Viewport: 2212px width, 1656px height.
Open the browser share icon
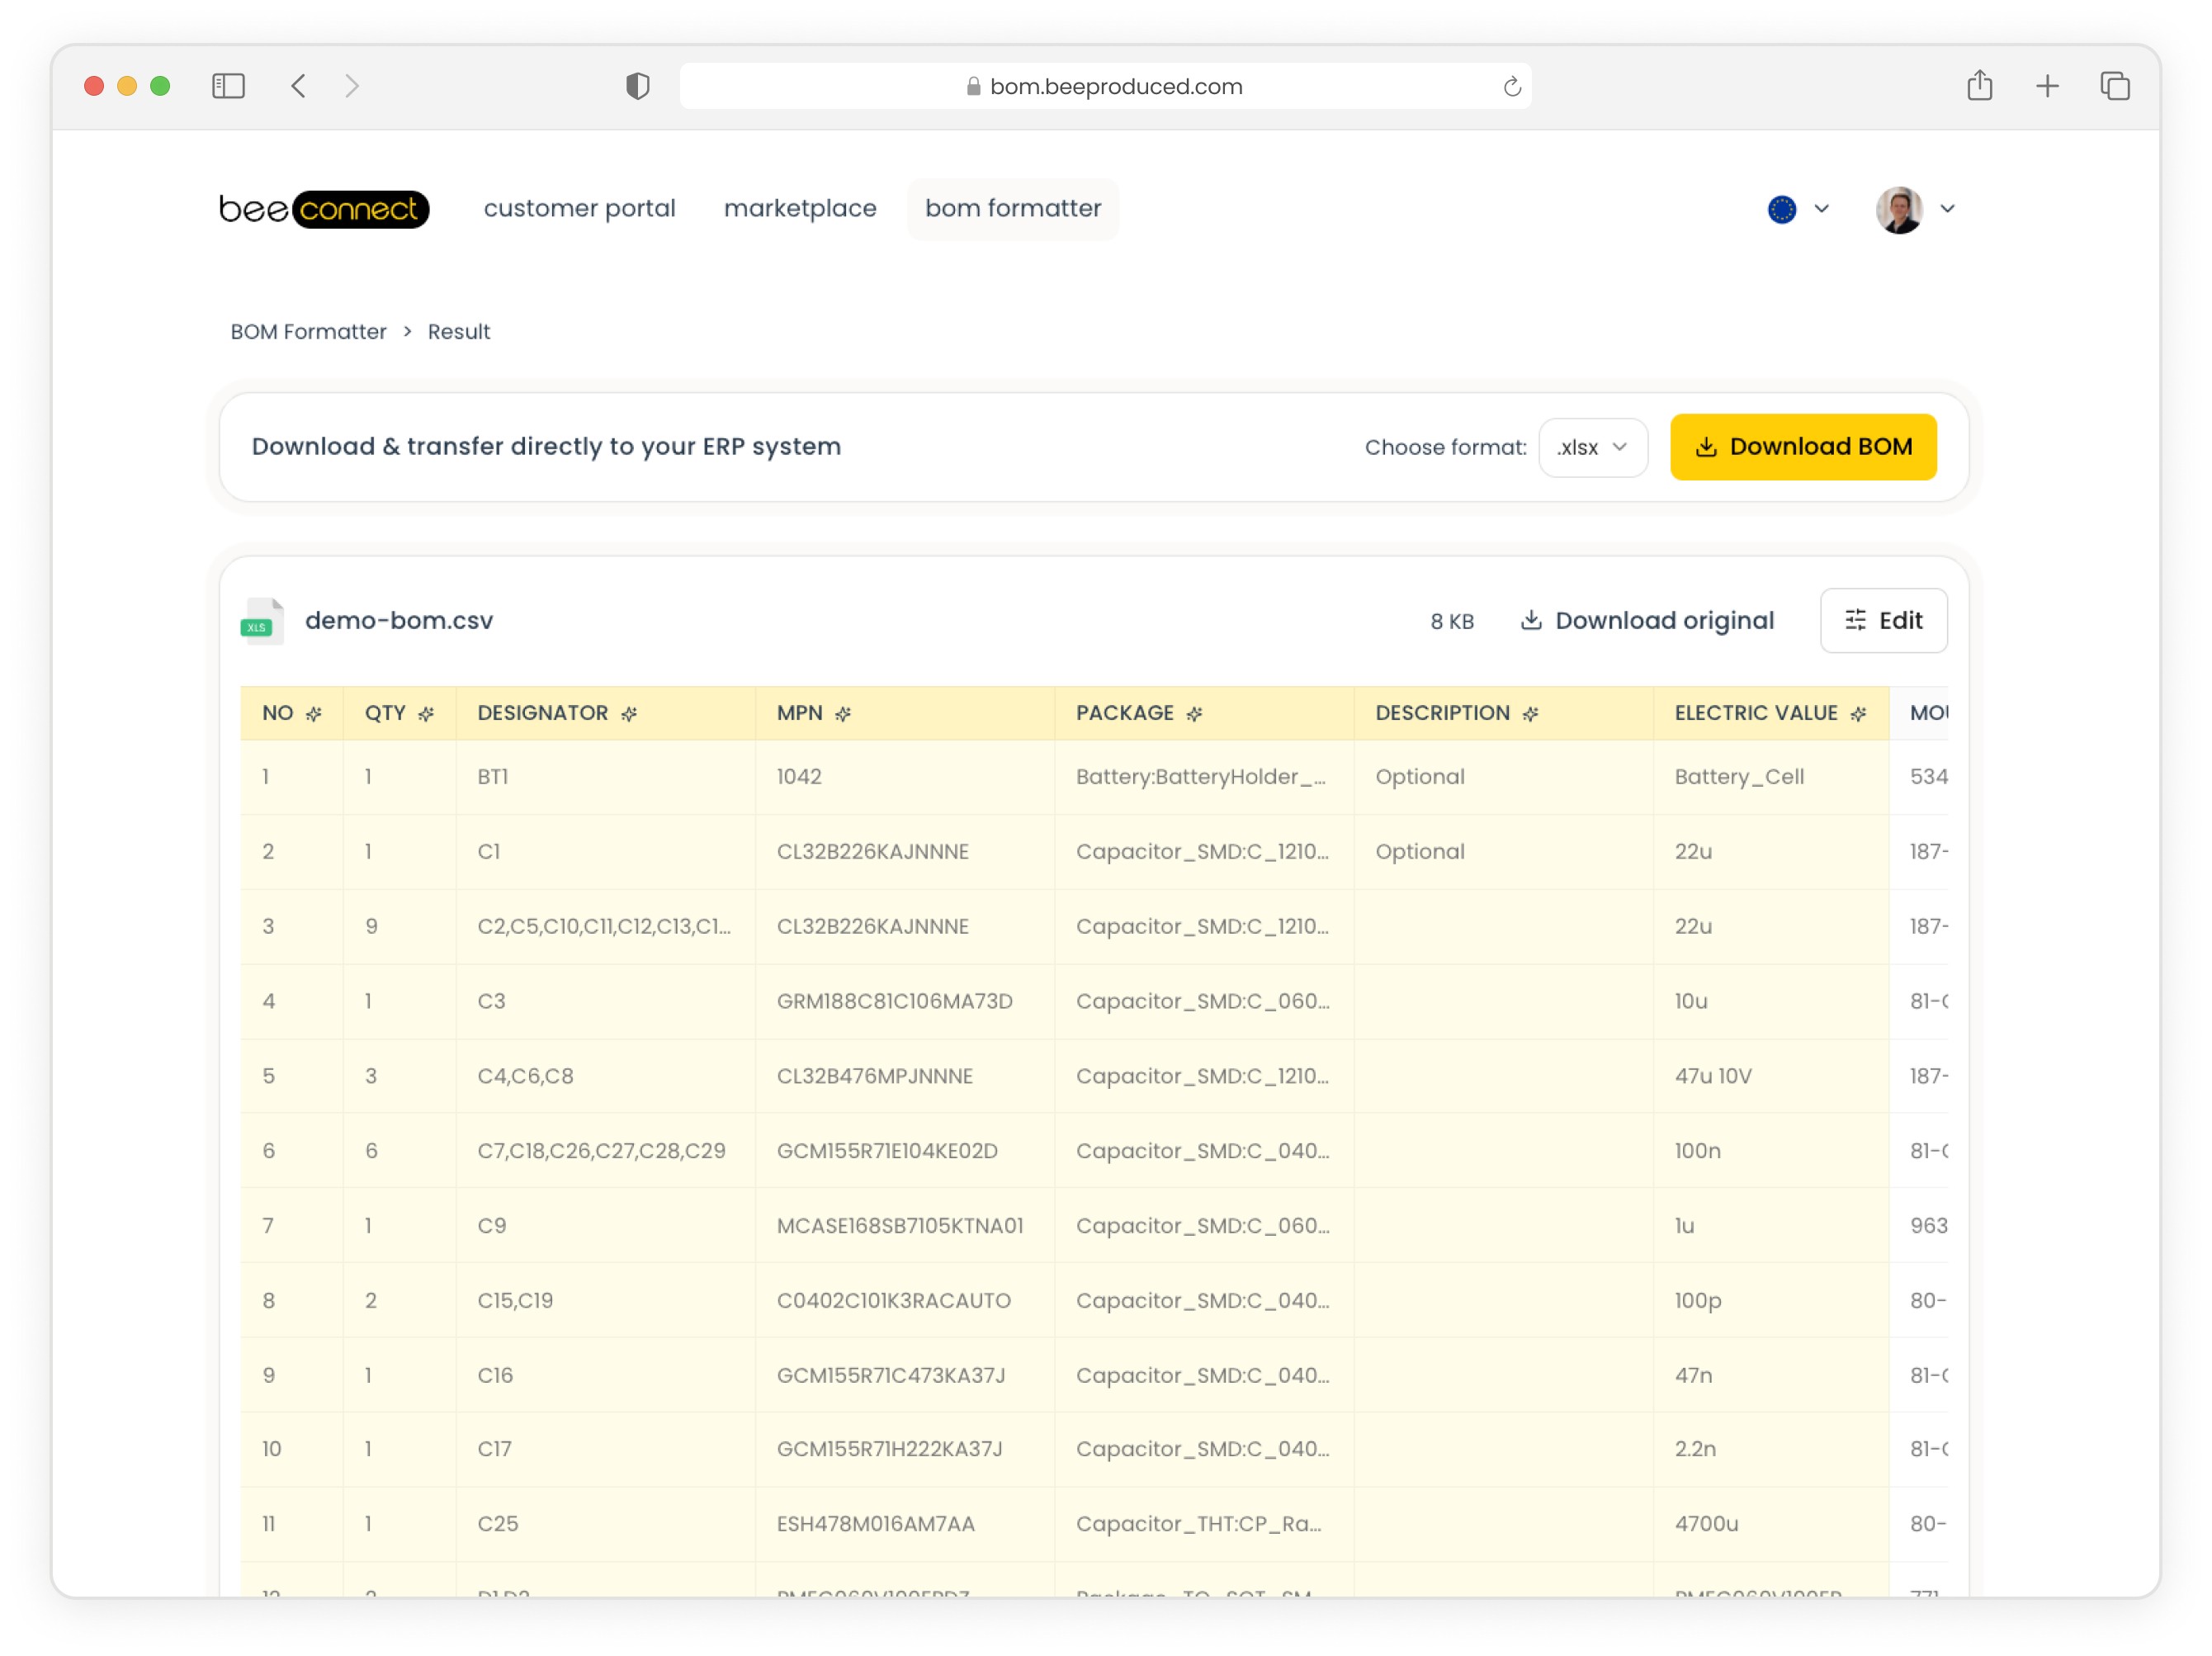[1979, 86]
